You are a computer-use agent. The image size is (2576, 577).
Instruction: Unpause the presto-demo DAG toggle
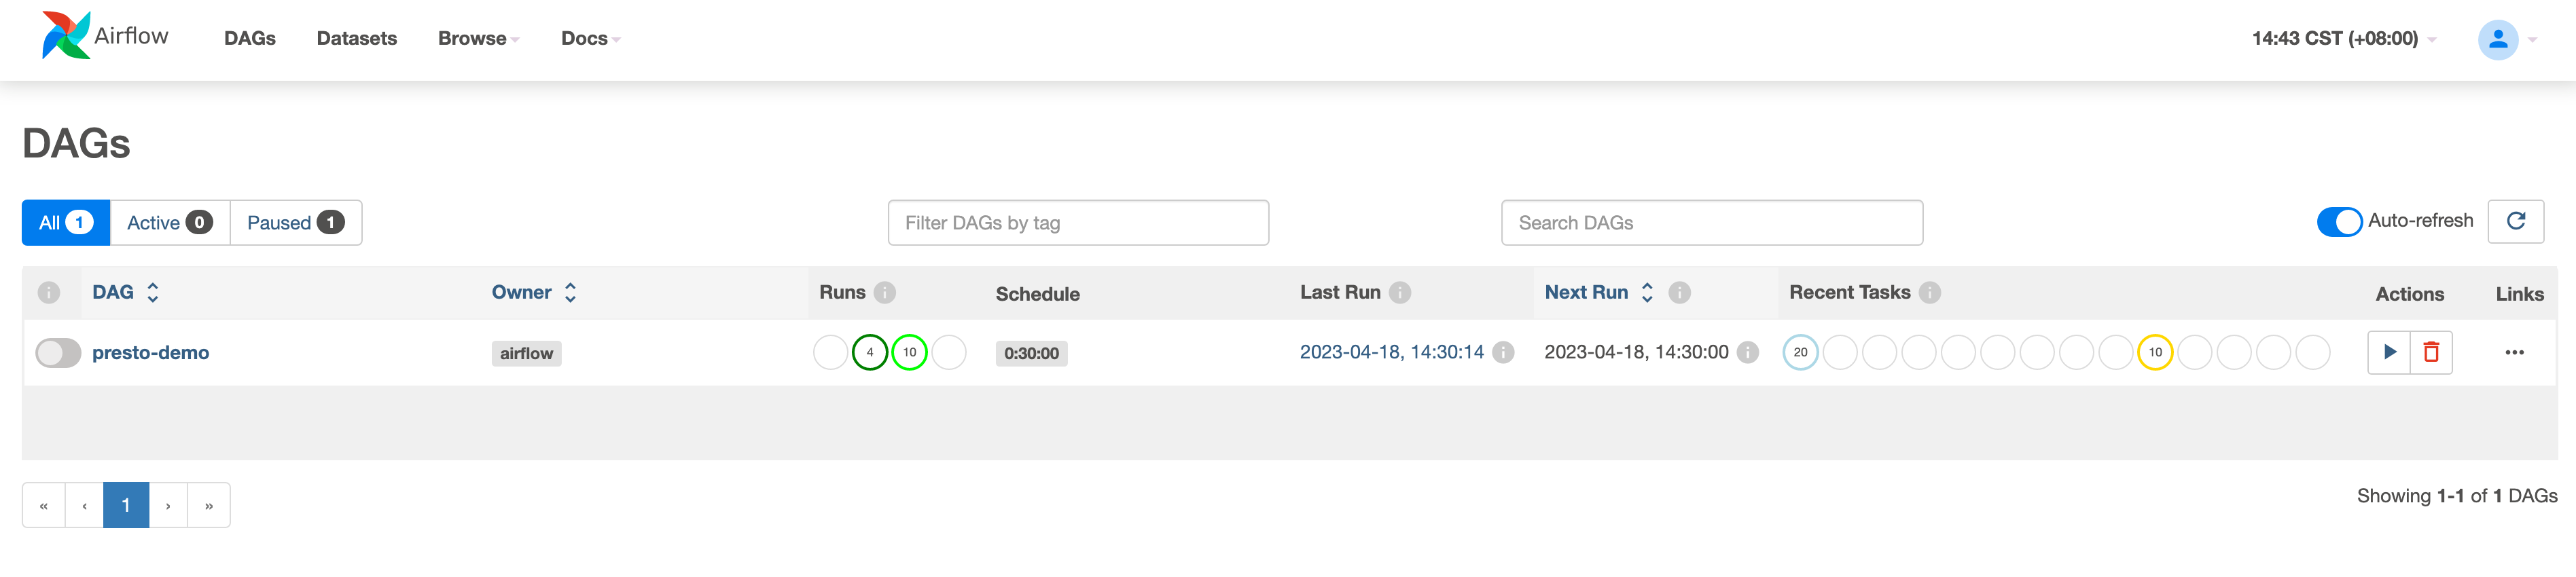58,352
